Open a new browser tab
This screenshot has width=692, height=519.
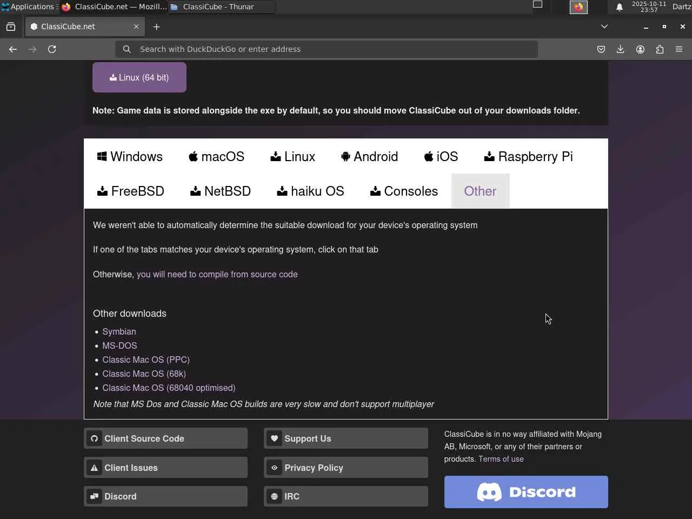pyautogui.click(x=156, y=26)
